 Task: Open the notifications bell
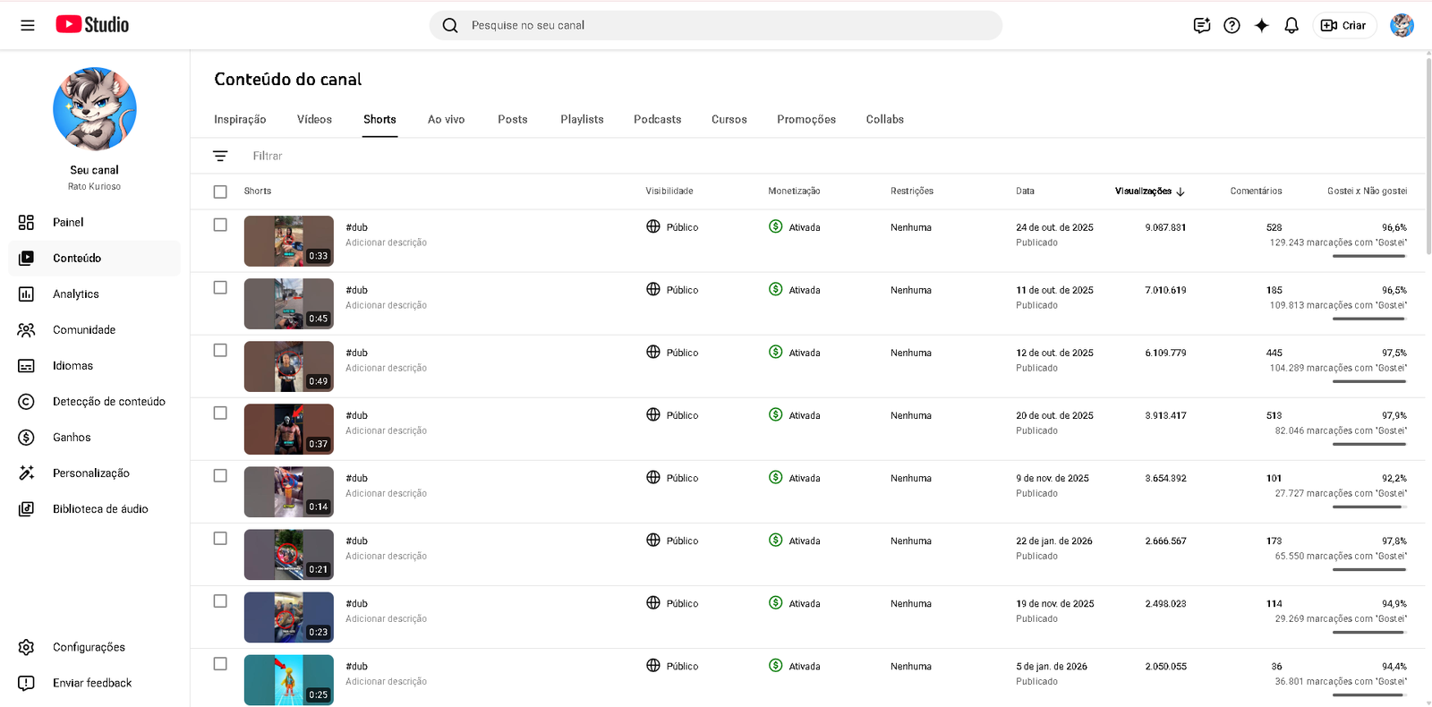coord(1291,25)
